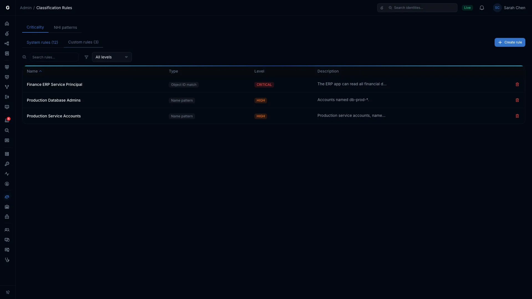This screenshot has width=532, height=299.
Task: Open the server stack sidebar icon
Action: point(7,154)
